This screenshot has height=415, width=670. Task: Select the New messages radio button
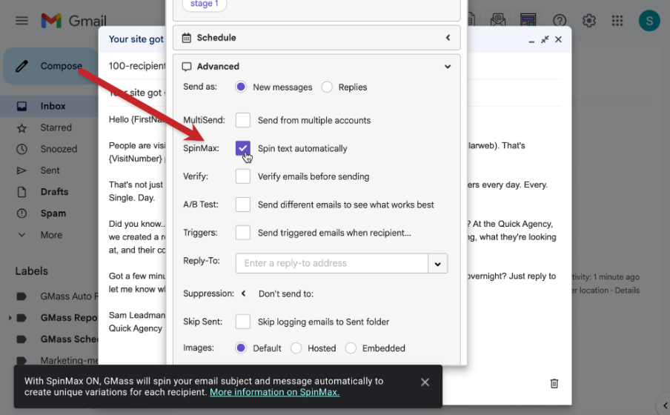pyautogui.click(x=241, y=87)
